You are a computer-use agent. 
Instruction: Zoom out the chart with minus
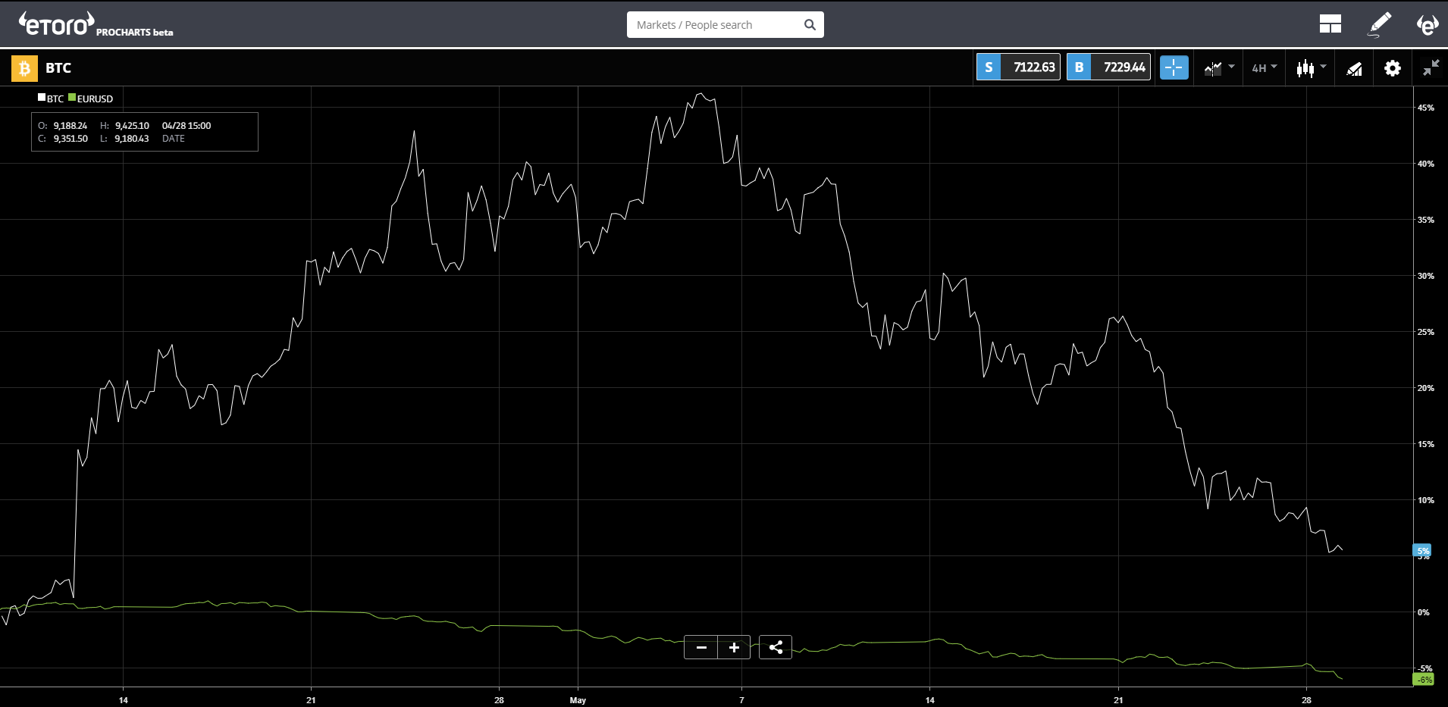click(x=701, y=647)
